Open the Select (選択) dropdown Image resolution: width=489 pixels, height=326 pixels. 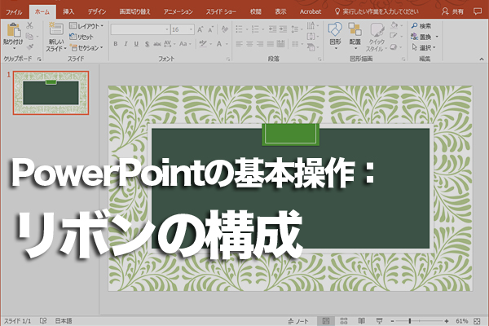(424, 48)
